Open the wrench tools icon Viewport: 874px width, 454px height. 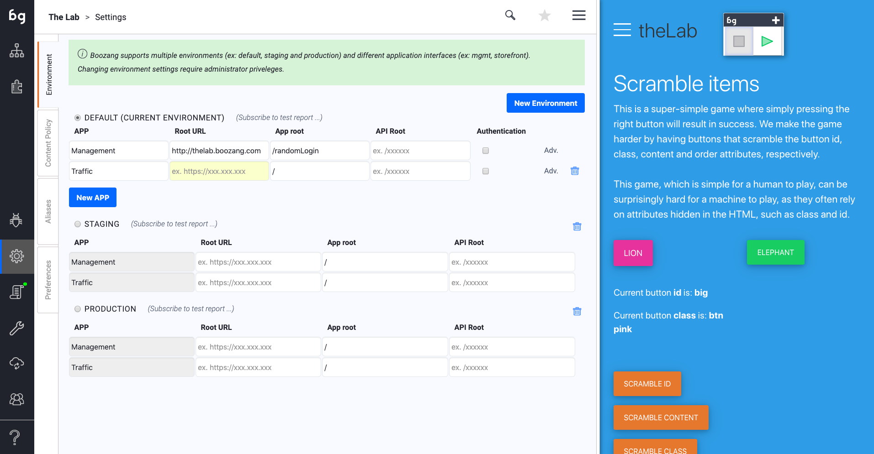[17, 328]
